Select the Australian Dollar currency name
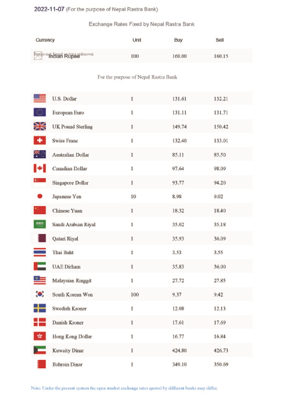Image resolution: width=288 pixels, height=417 pixels. (x=70, y=155)
